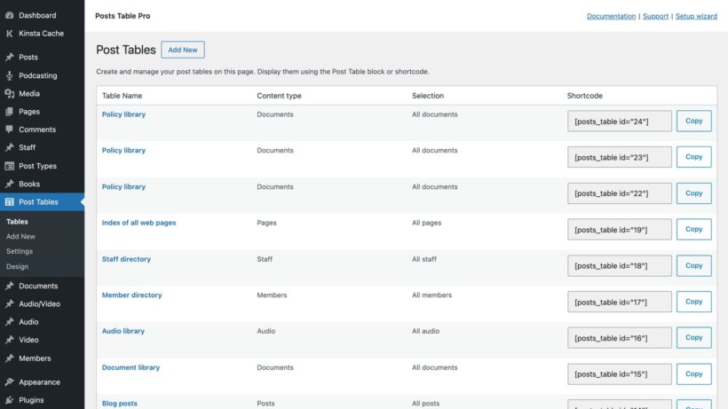Click the Members content type cell

[272, 295]
